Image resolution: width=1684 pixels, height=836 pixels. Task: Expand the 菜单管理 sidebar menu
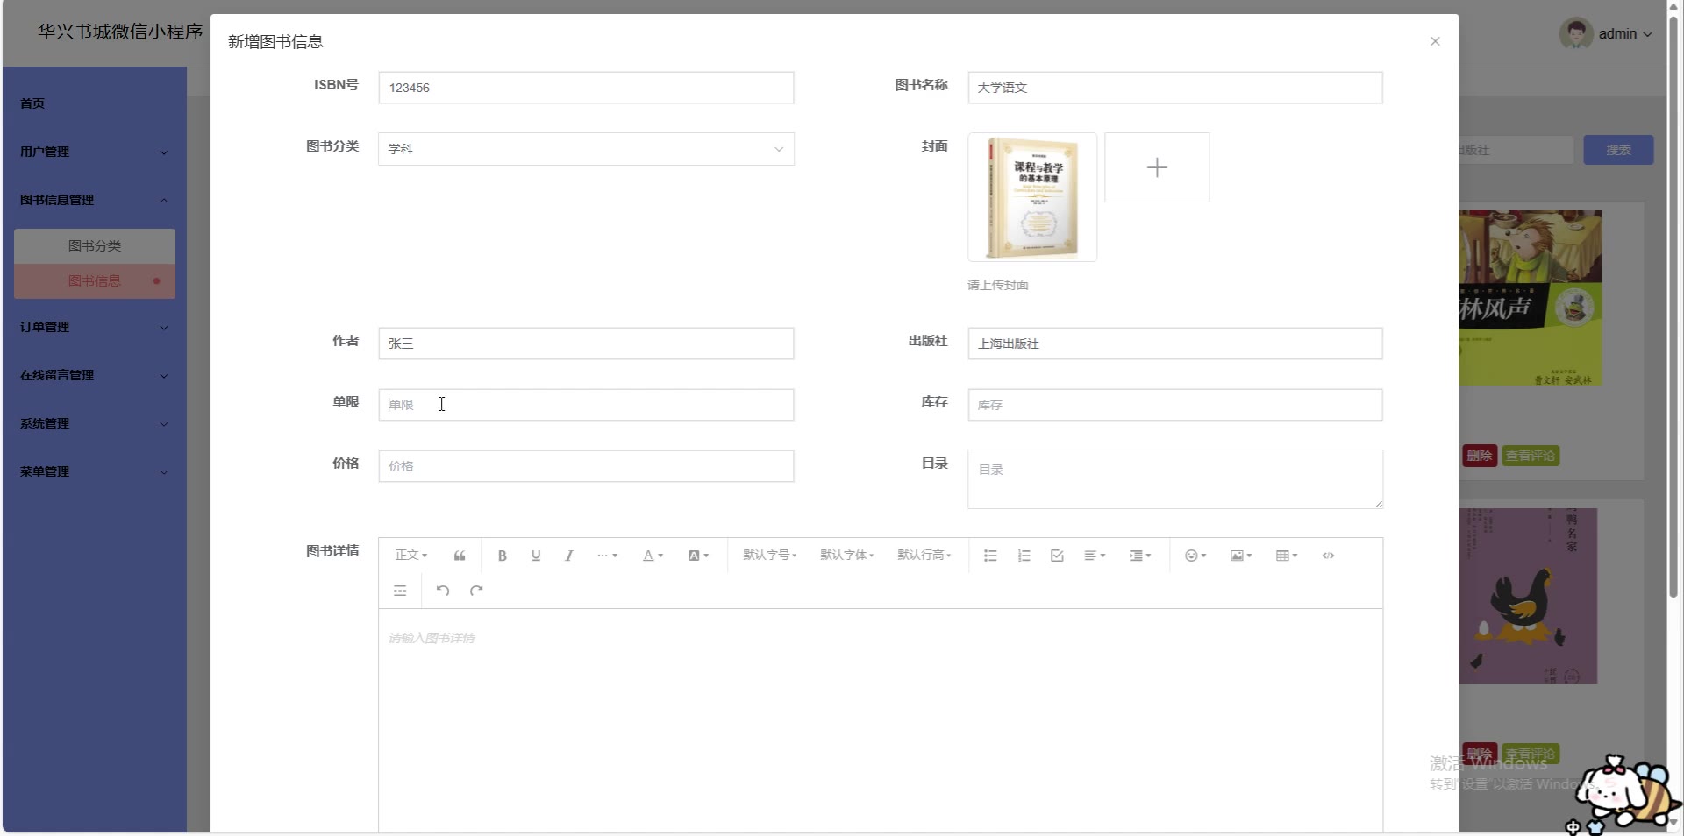pos(94,471)
